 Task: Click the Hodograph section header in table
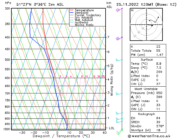pyautogui.click(x=146, y=114)
